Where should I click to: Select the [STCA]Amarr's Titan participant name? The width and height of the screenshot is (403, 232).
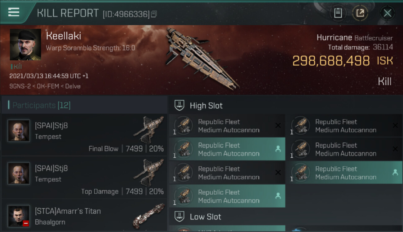click(x=68, y=211)
